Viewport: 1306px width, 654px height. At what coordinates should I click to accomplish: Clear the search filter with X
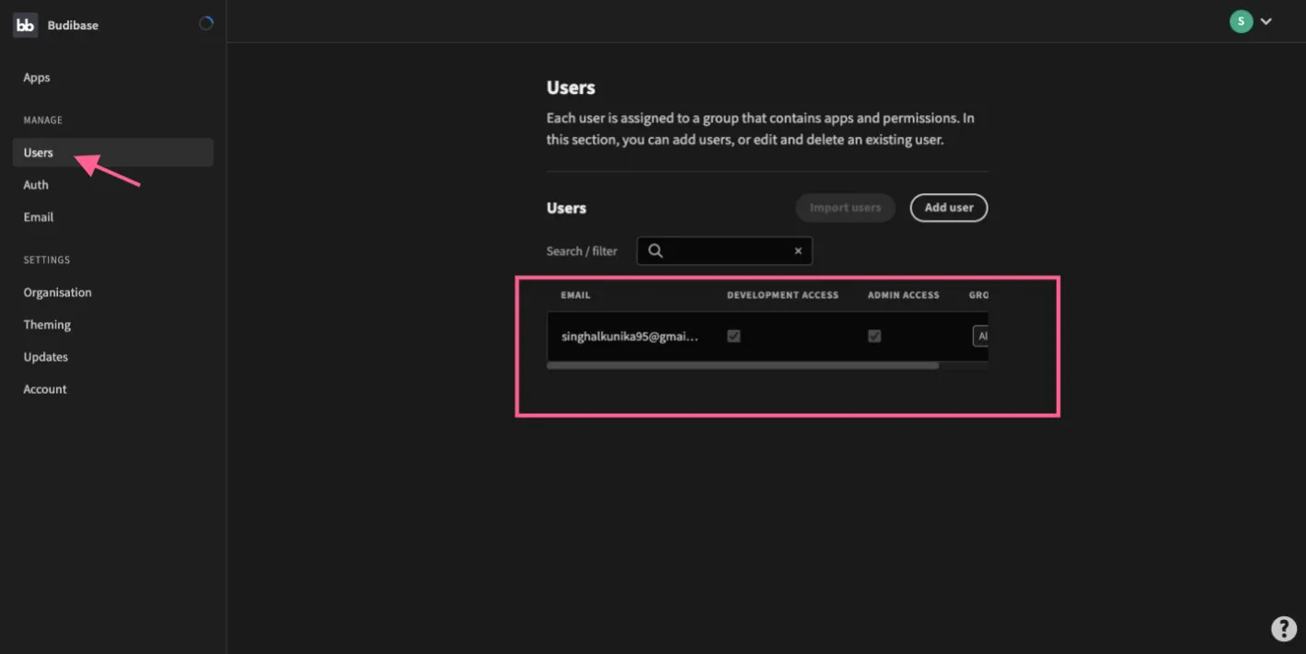coord(798,251)
